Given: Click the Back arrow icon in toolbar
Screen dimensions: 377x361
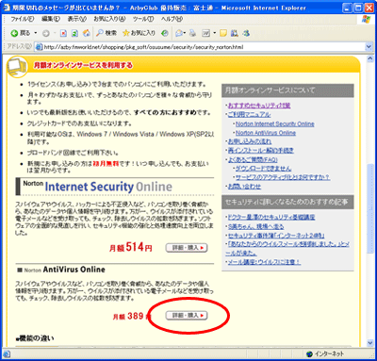Looking at the screenshot, I should (x=14, y=33).
